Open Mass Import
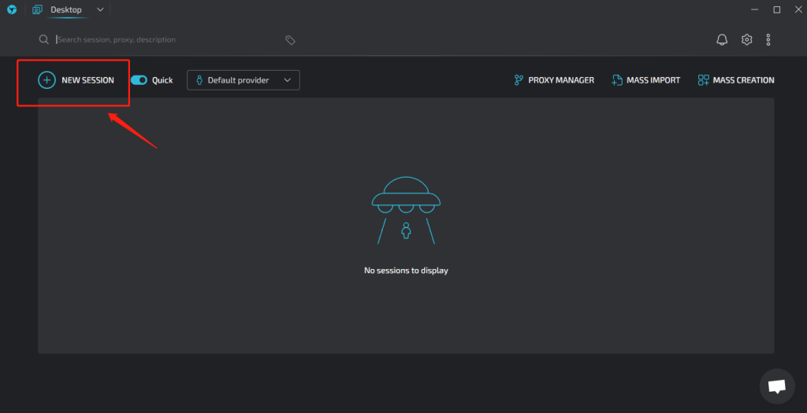Screen dimensions: 807x413 pos(645,80)
